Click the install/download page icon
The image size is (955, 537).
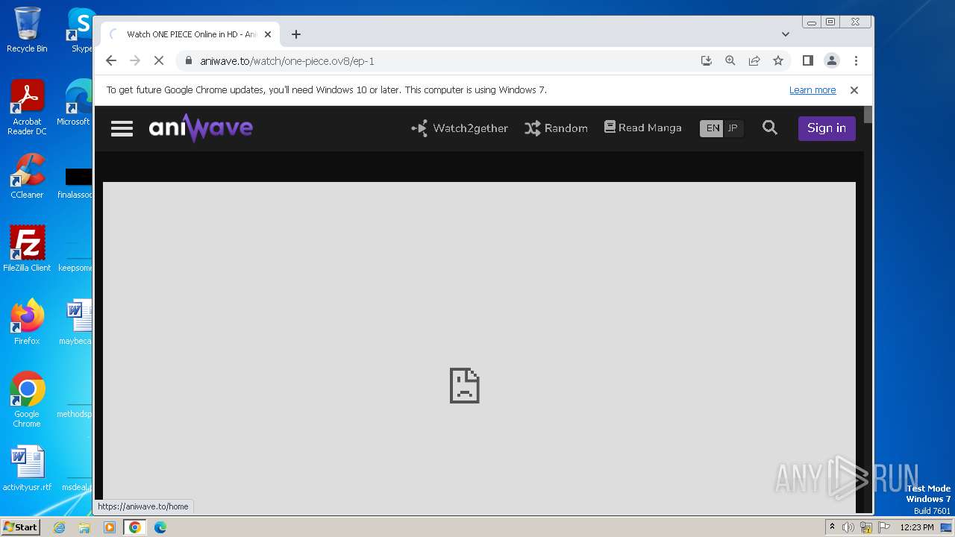[x=707, y=61]
